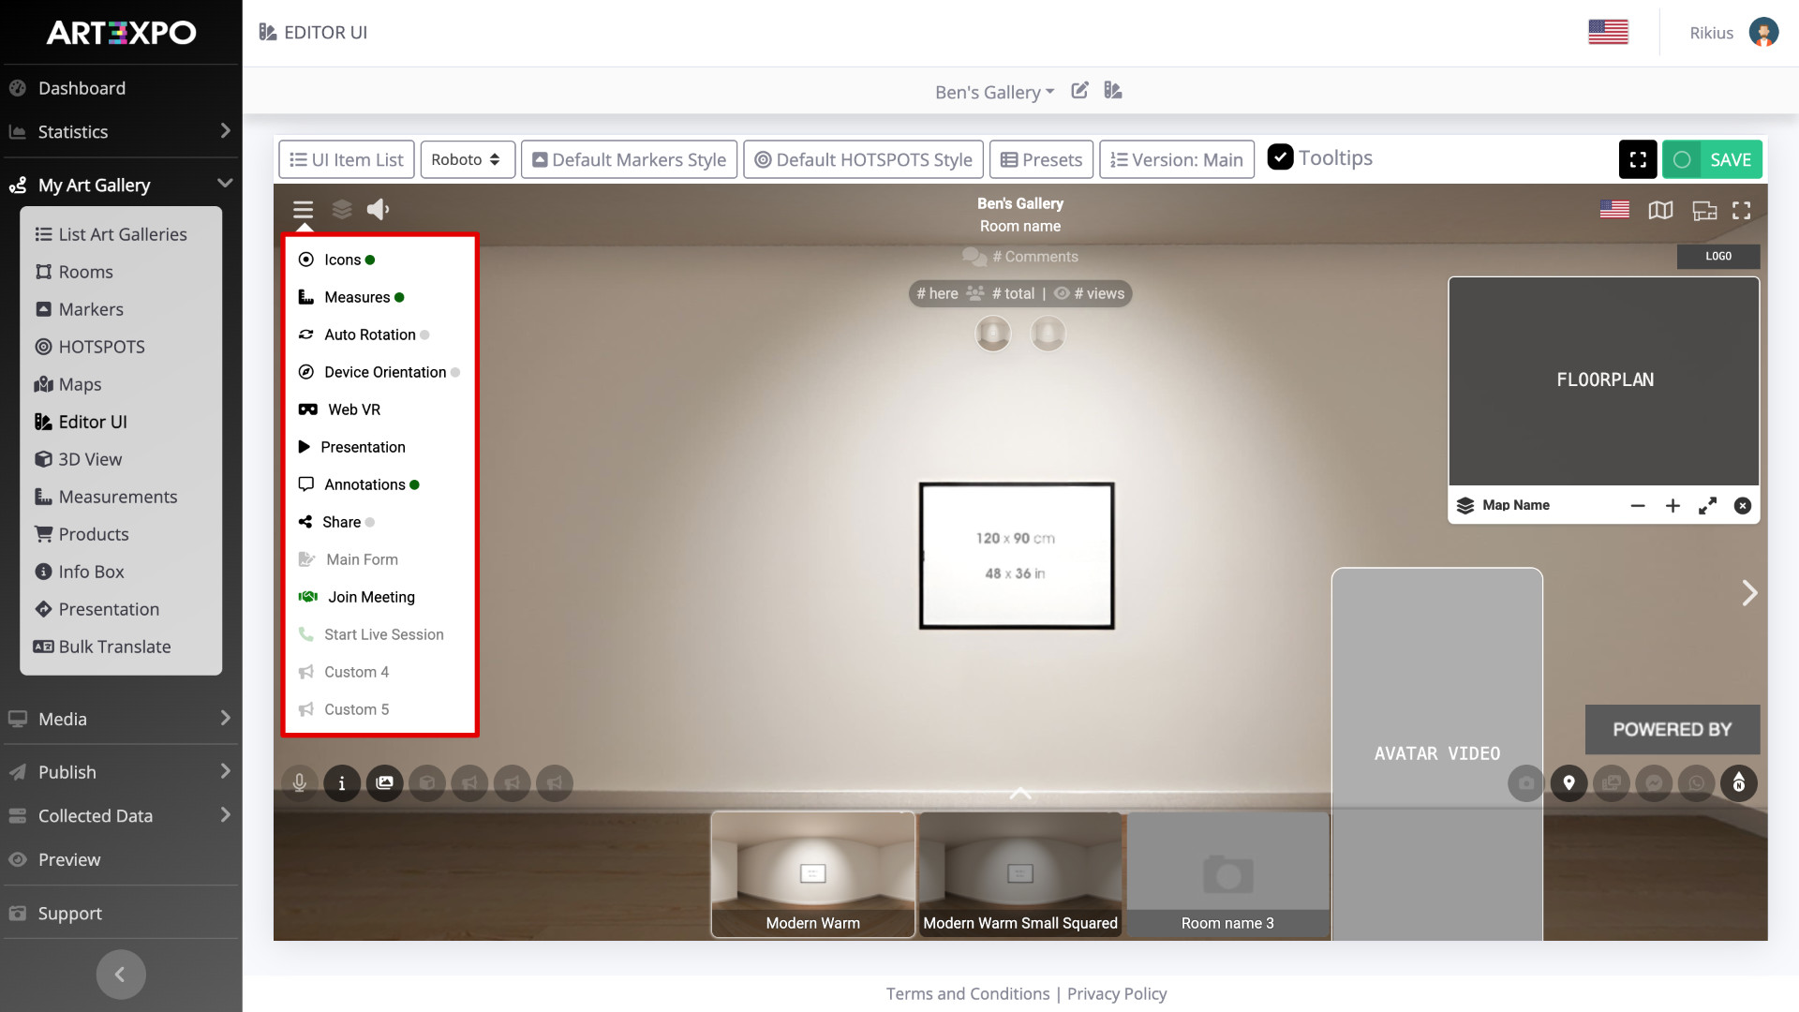Click Default HOTSPOTS Style button
The height and width of the screenshot is (1012, 1799).
click(864, 159)
